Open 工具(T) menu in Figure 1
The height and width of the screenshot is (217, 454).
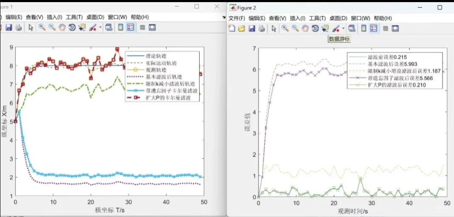[x=74, y=17]
